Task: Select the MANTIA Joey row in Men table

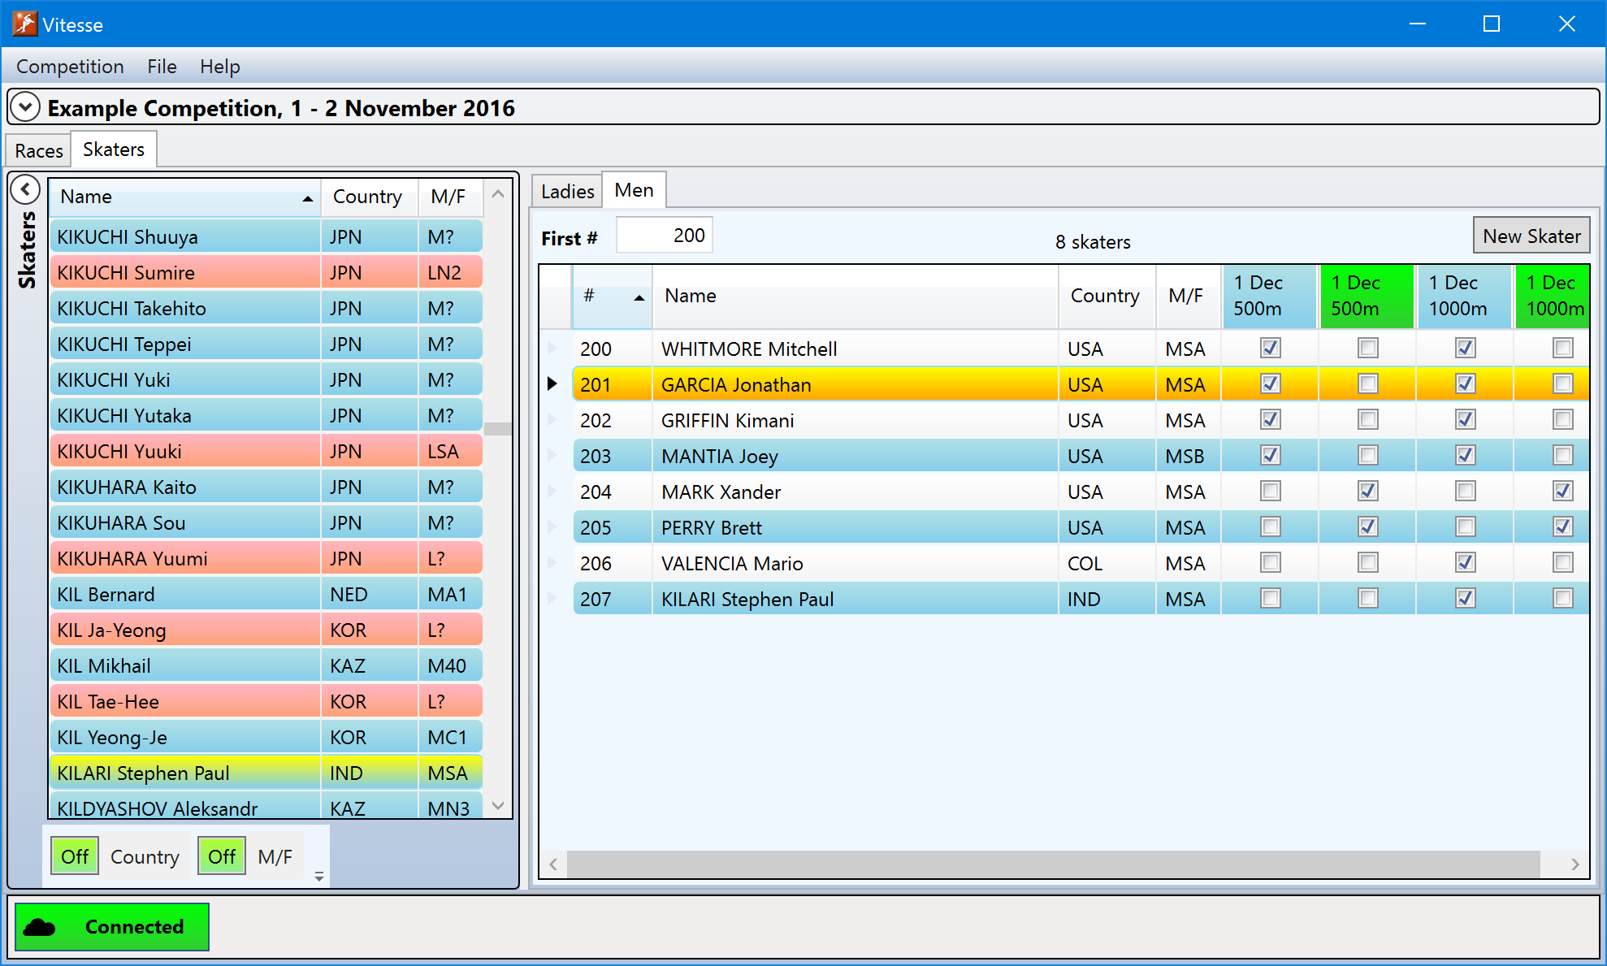Action: (x=1081, y=456)
